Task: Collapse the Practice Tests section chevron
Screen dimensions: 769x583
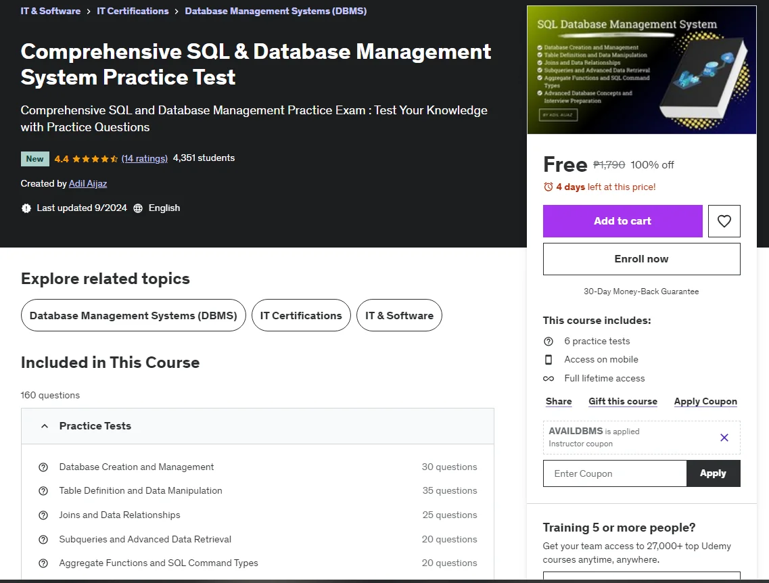Action: 45,426
